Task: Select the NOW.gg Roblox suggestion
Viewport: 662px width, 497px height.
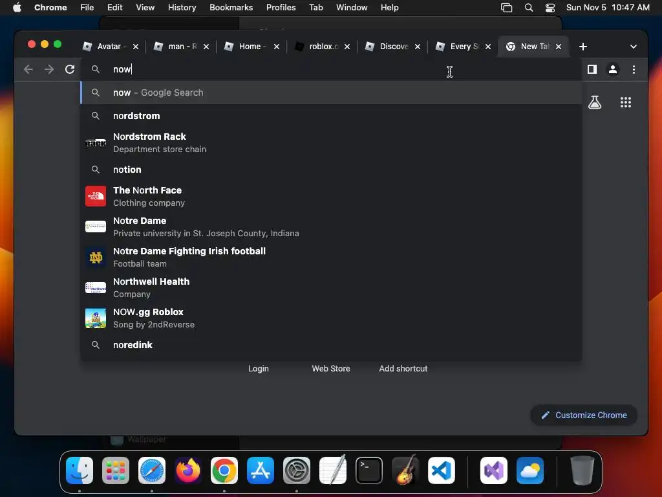Action: (x=332, y=318)
